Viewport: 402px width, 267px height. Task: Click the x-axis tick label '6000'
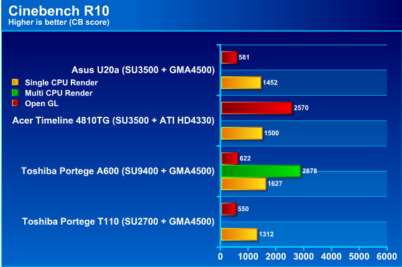[x=386, y=256]
